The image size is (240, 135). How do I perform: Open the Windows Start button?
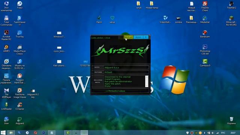3,132
